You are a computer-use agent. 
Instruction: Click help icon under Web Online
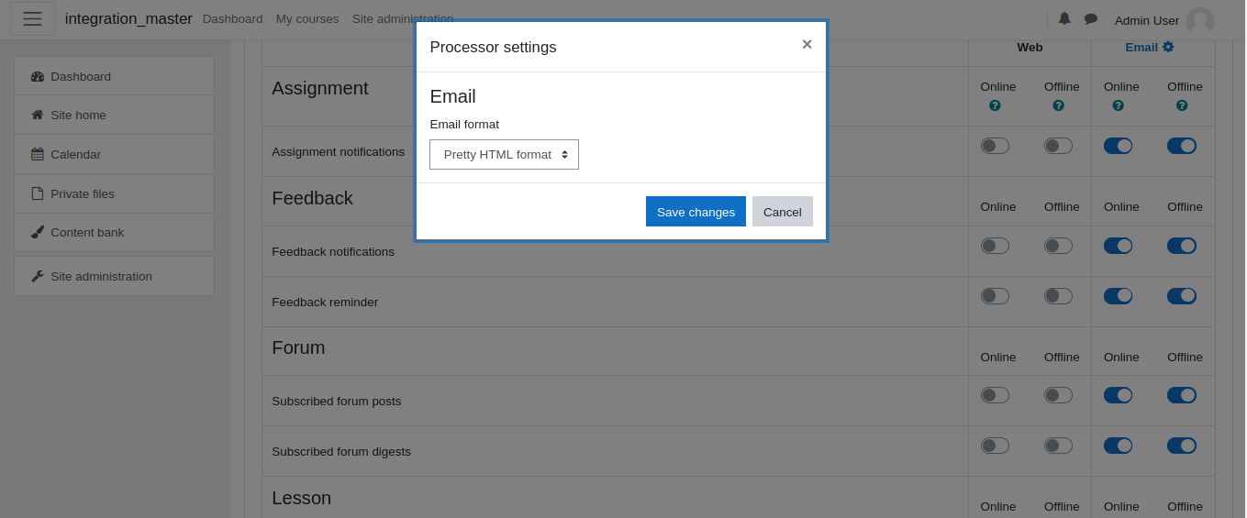point(996,105)
